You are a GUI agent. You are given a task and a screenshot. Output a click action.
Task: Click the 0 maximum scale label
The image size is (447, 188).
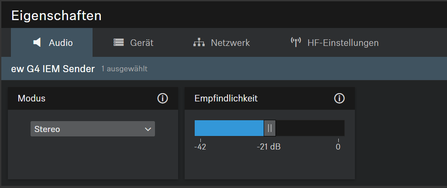338,147
